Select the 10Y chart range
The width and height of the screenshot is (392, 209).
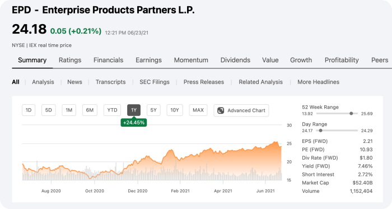pos(175,110)
